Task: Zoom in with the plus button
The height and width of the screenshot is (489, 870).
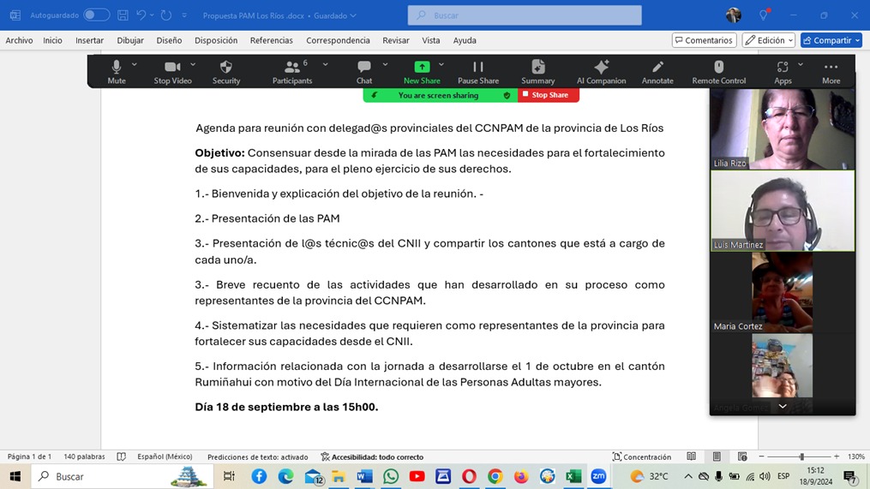Action: click(x=837, y=456)
